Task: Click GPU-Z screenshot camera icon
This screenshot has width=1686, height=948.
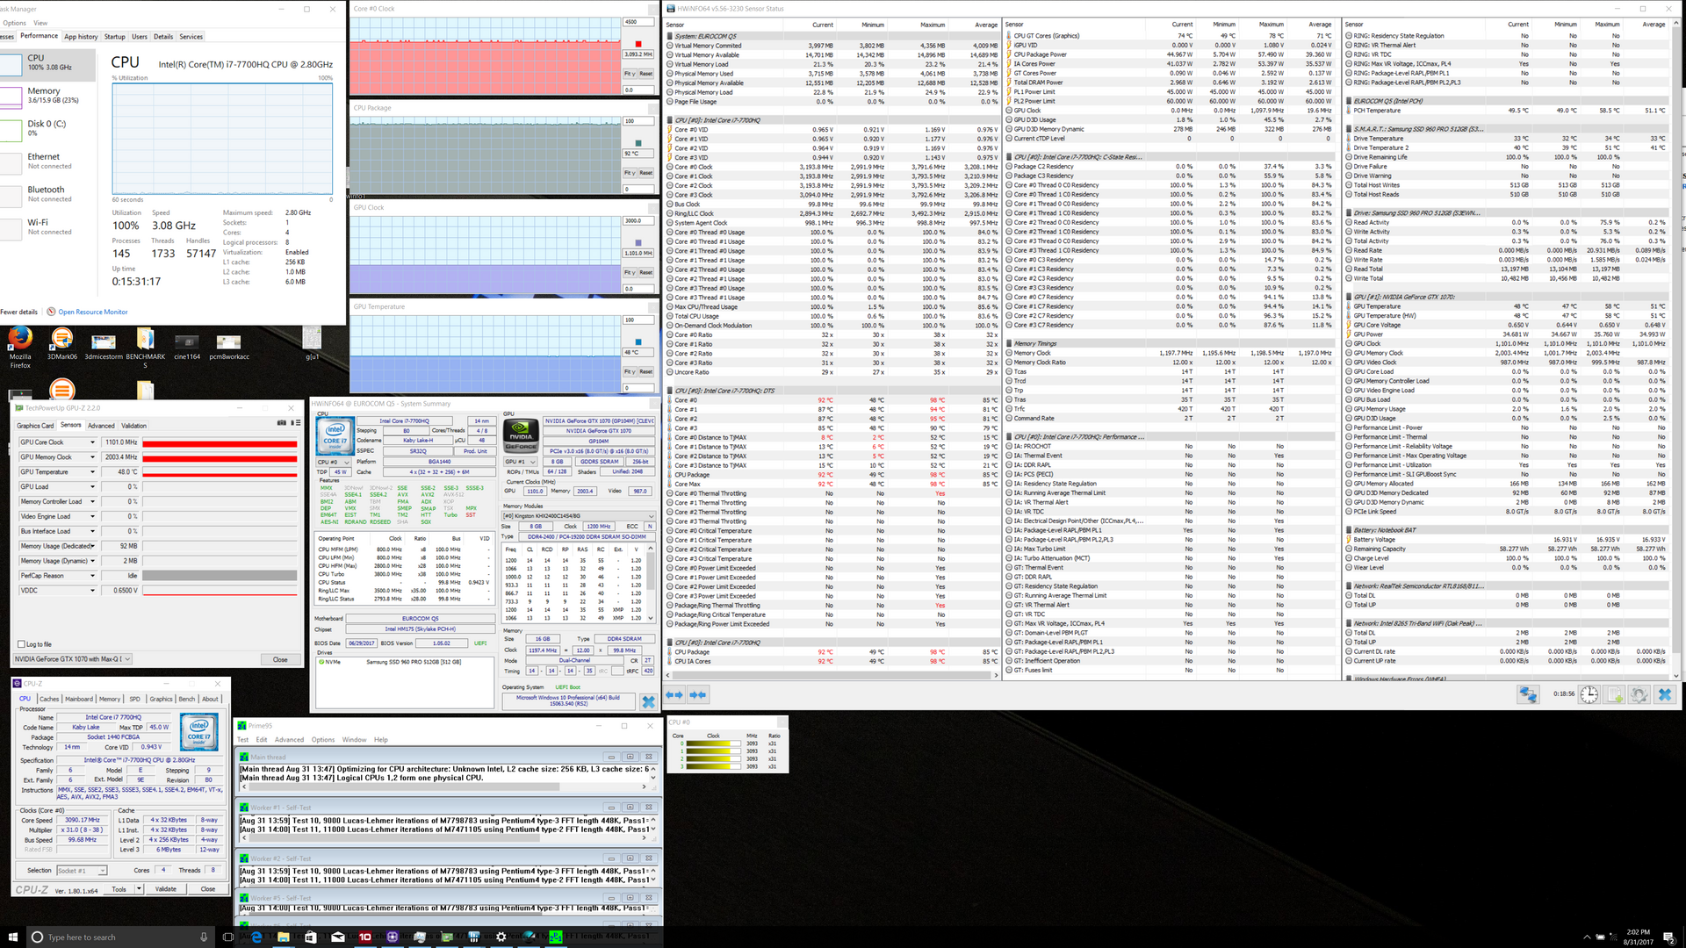Action: click(282, 423)
